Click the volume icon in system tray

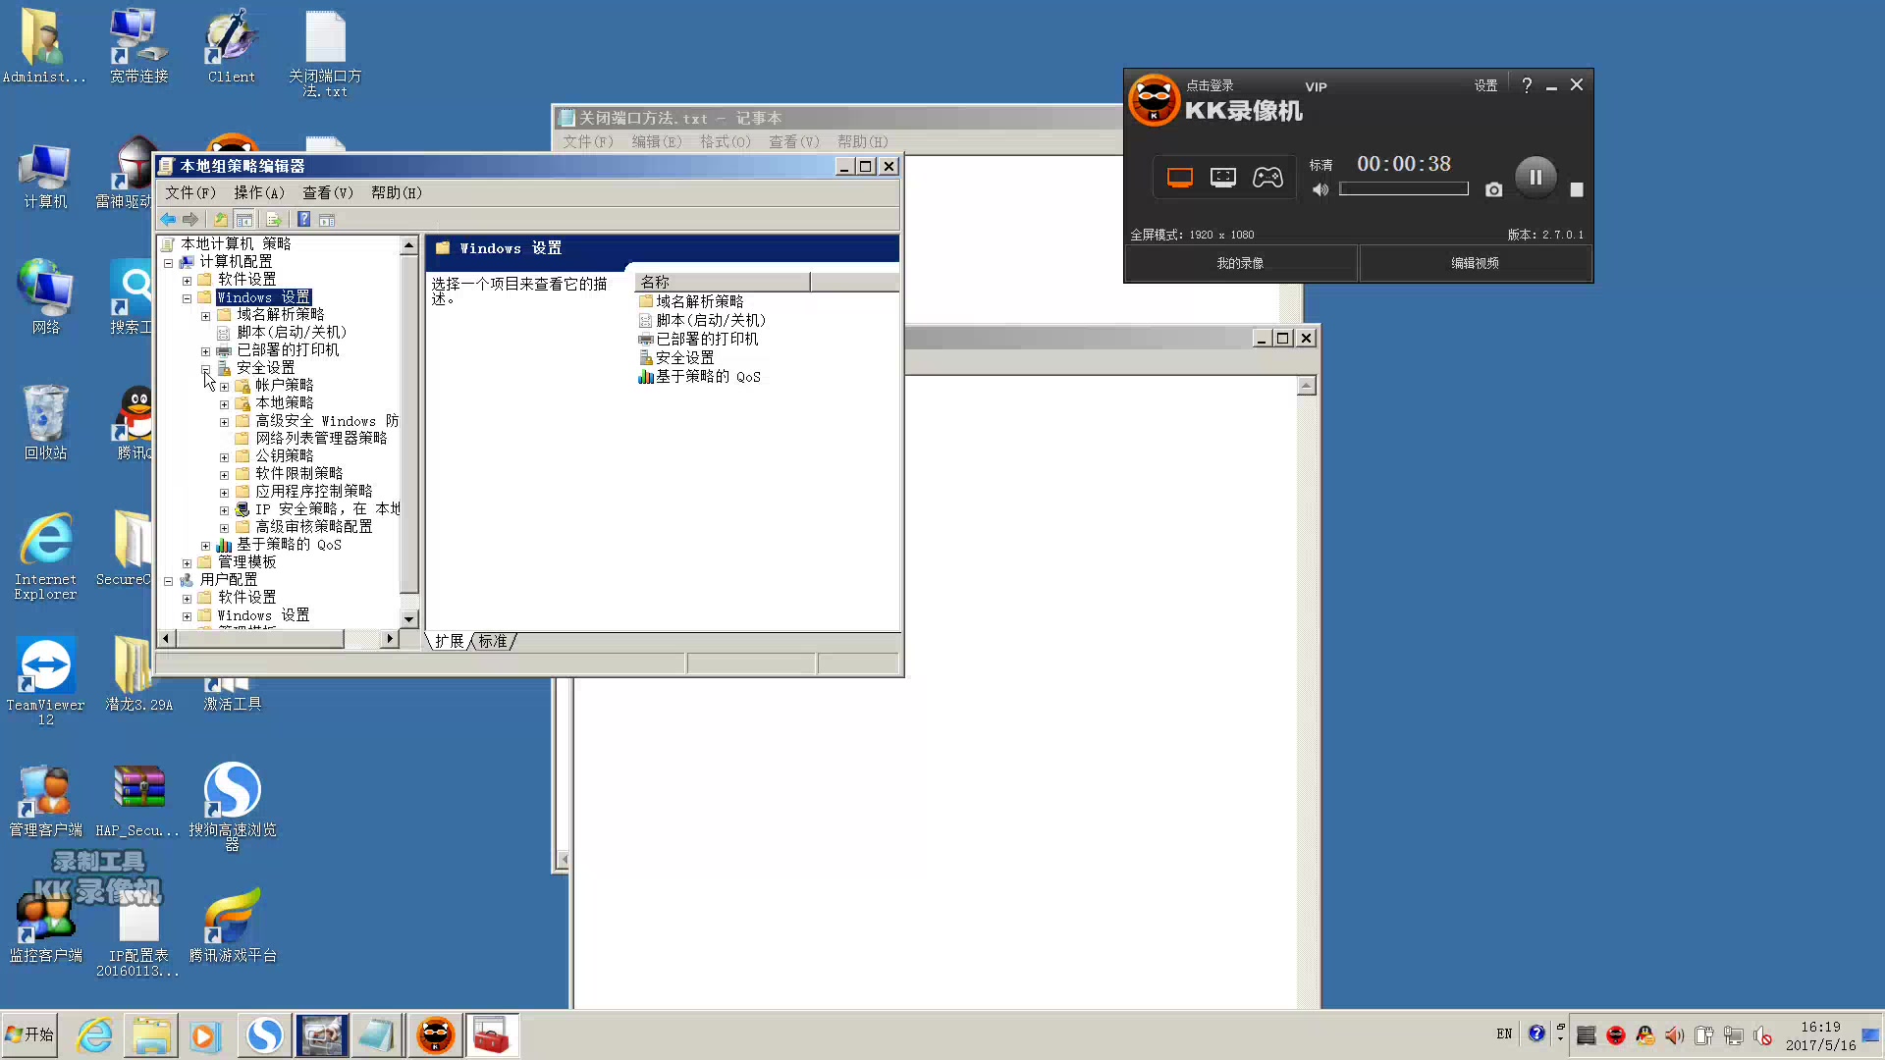point(1674,1035)
